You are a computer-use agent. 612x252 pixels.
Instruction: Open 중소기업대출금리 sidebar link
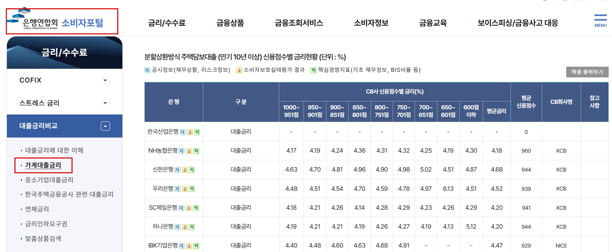[x=49, y=180]
